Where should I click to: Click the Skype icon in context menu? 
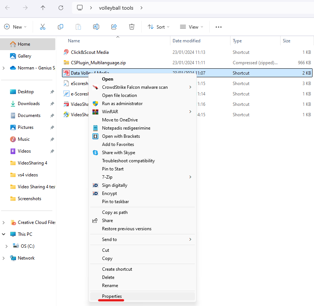95,153
